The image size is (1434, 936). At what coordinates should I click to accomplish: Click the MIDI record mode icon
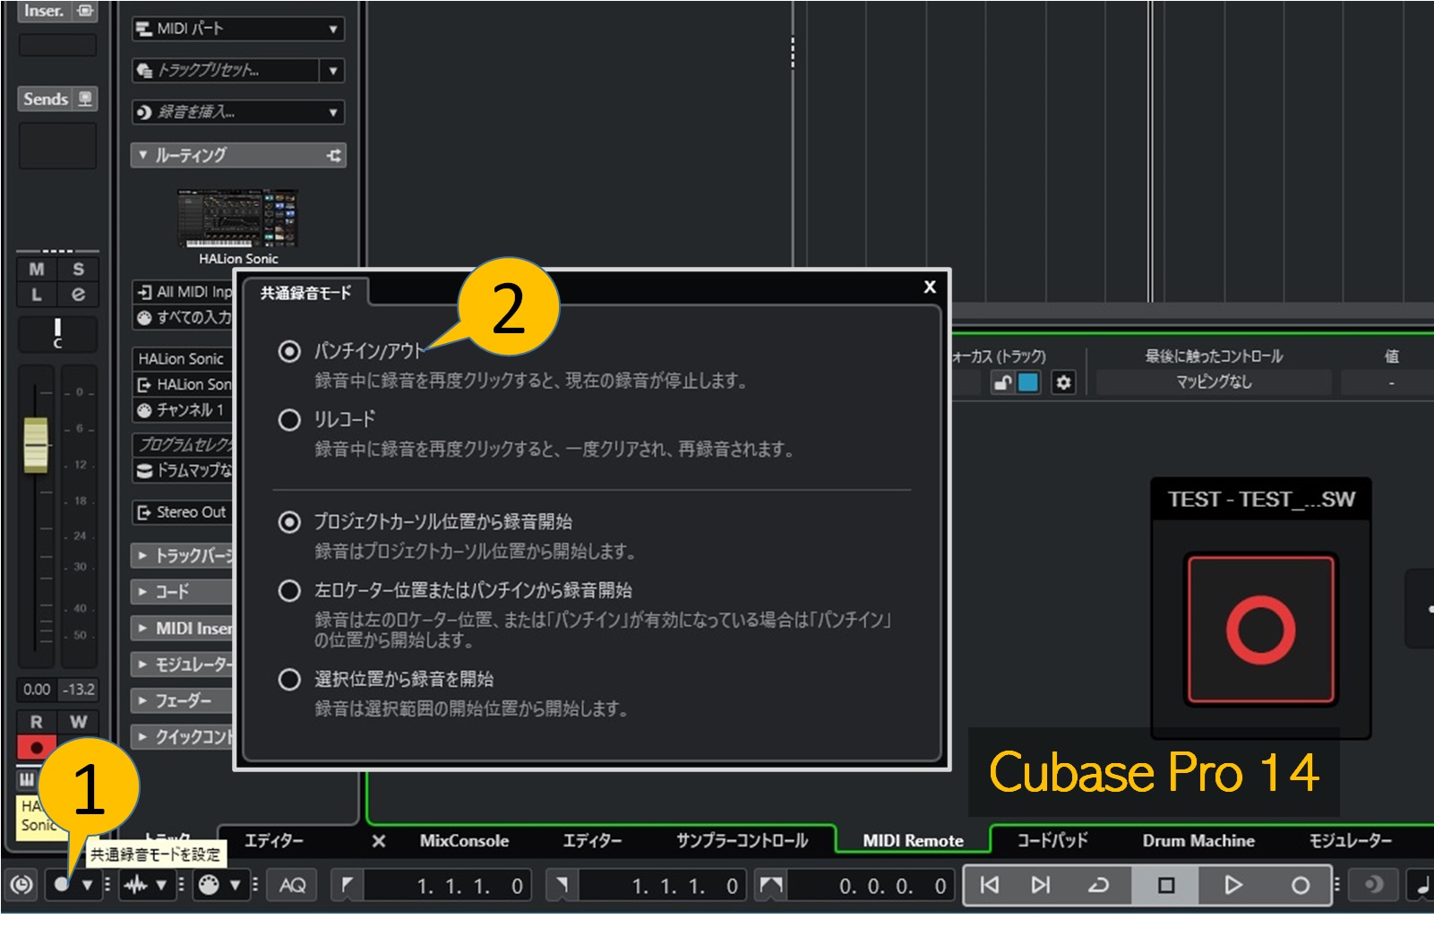[208, 885]
